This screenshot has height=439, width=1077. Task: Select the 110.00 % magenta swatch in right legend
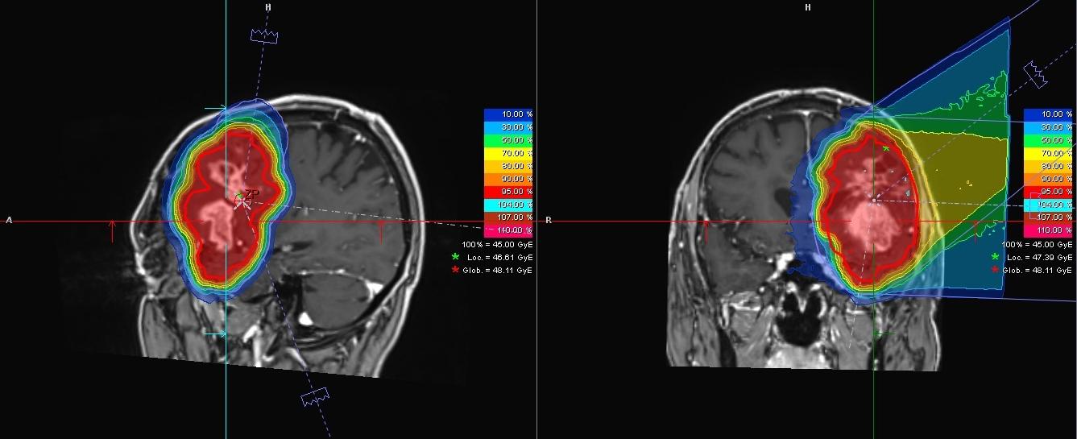pyautogui.click(x=1048, y=230)
